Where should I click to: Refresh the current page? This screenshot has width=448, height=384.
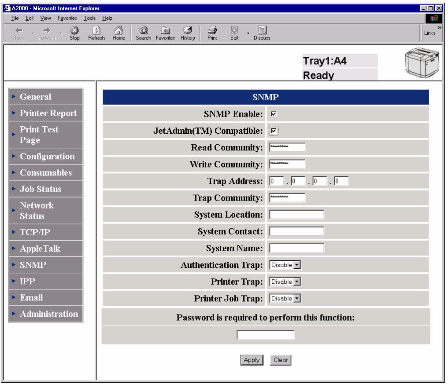(x=96, y=33)
